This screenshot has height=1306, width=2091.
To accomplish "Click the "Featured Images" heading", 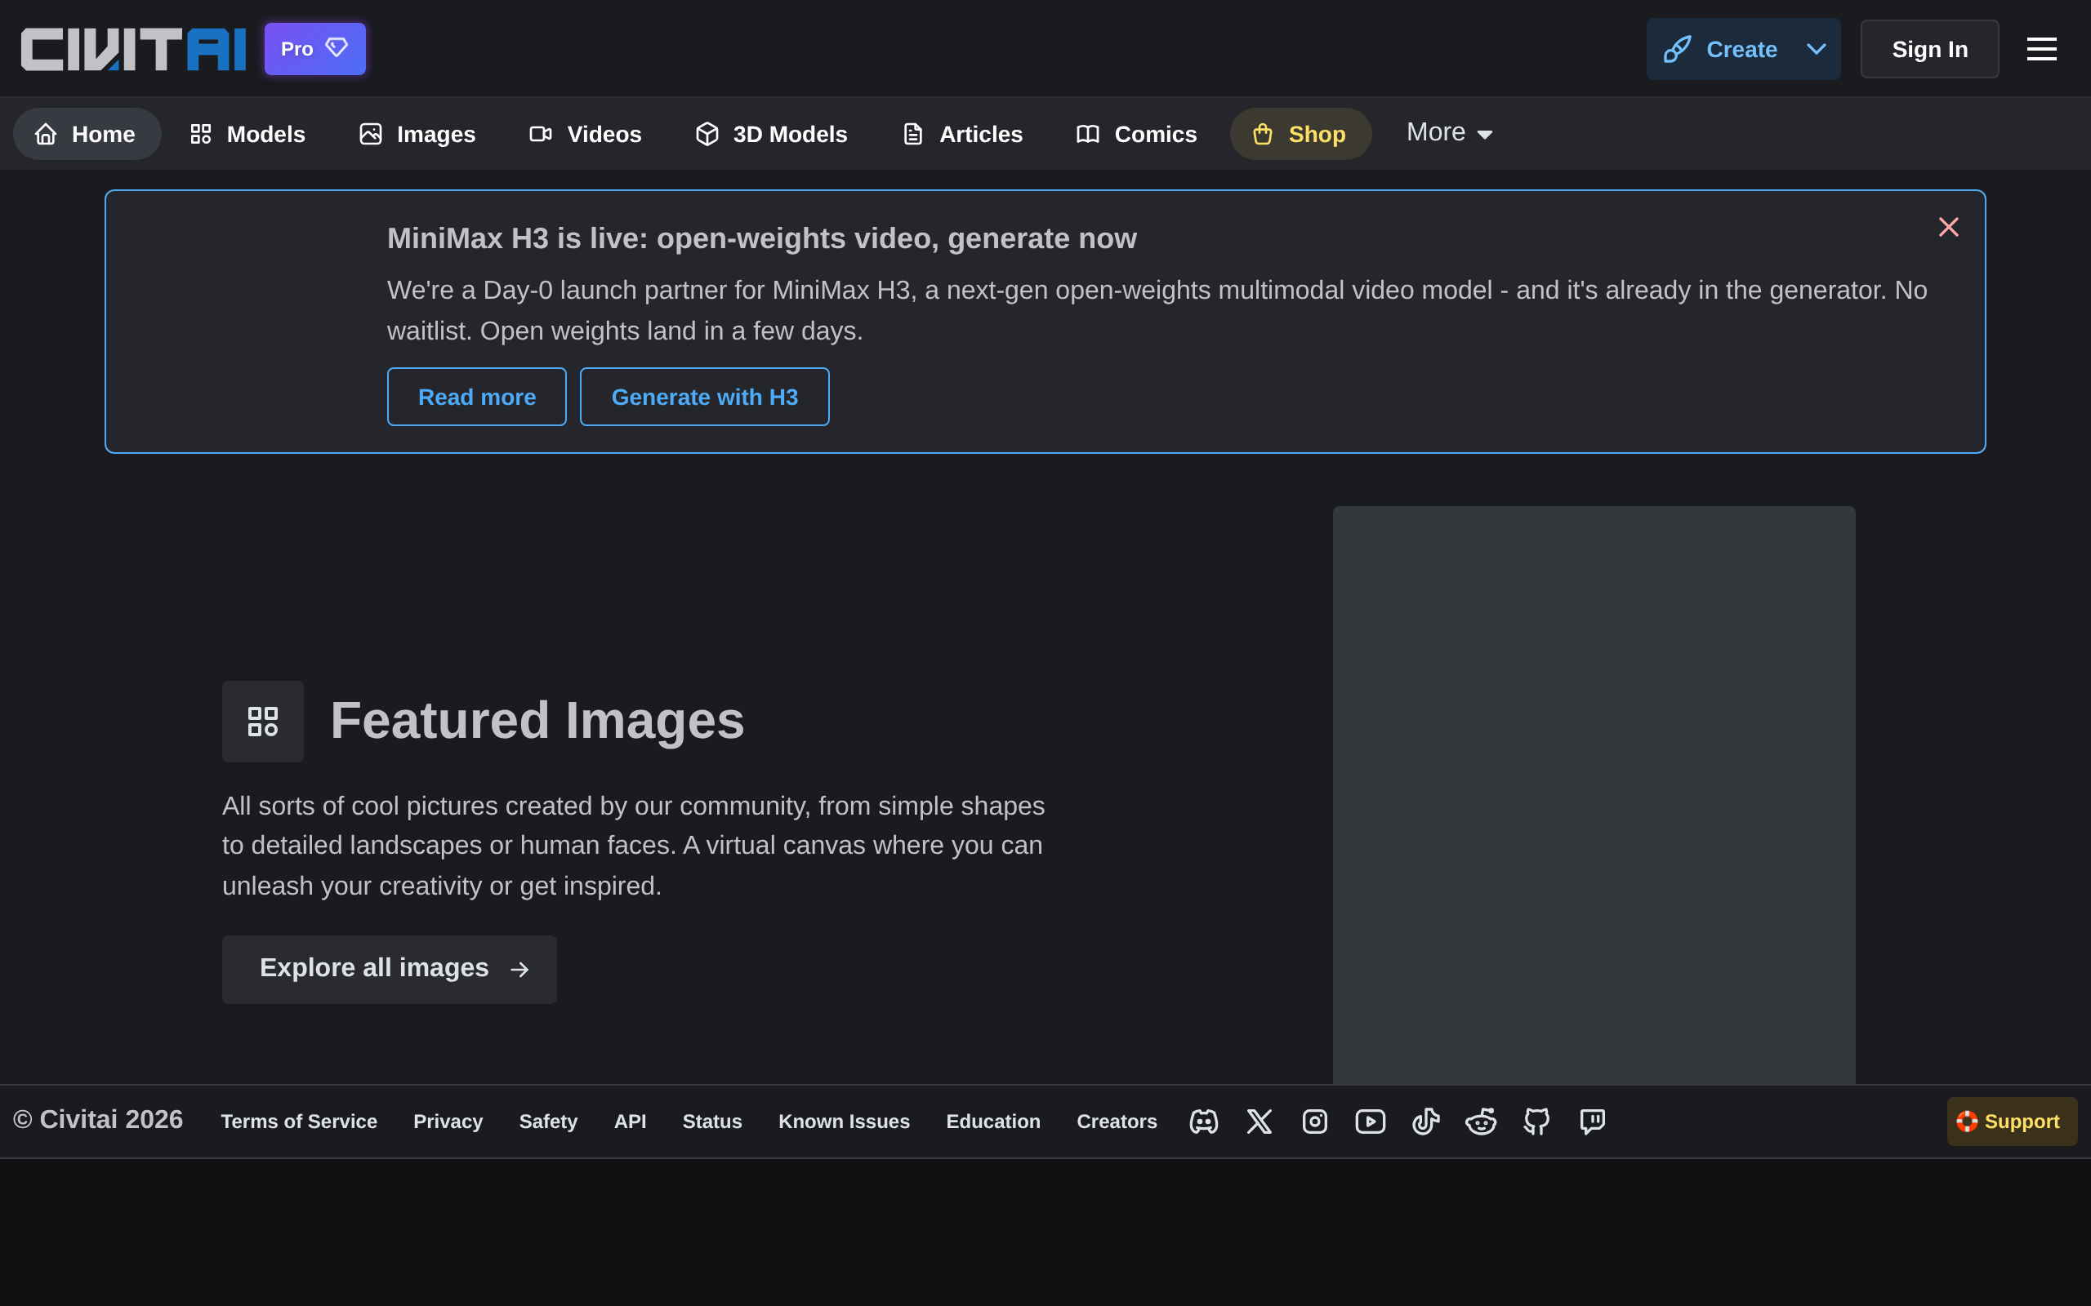I will [x=537, y=721].
